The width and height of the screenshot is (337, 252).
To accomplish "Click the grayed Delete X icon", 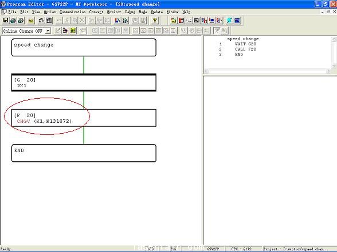I will click(x=82, y=21).
